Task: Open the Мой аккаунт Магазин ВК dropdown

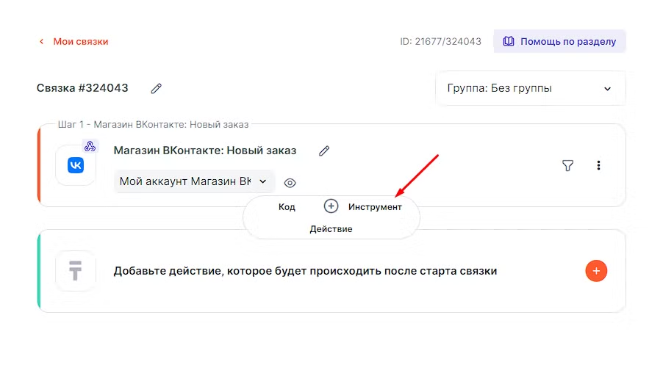Action: click(194, 181)
